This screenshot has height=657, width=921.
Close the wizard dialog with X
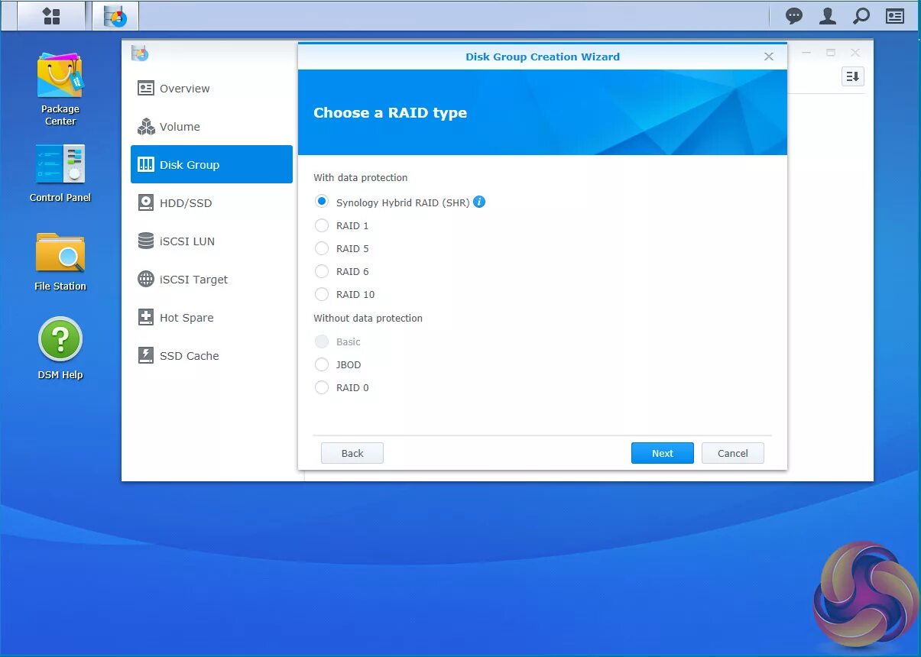point(769,57)
